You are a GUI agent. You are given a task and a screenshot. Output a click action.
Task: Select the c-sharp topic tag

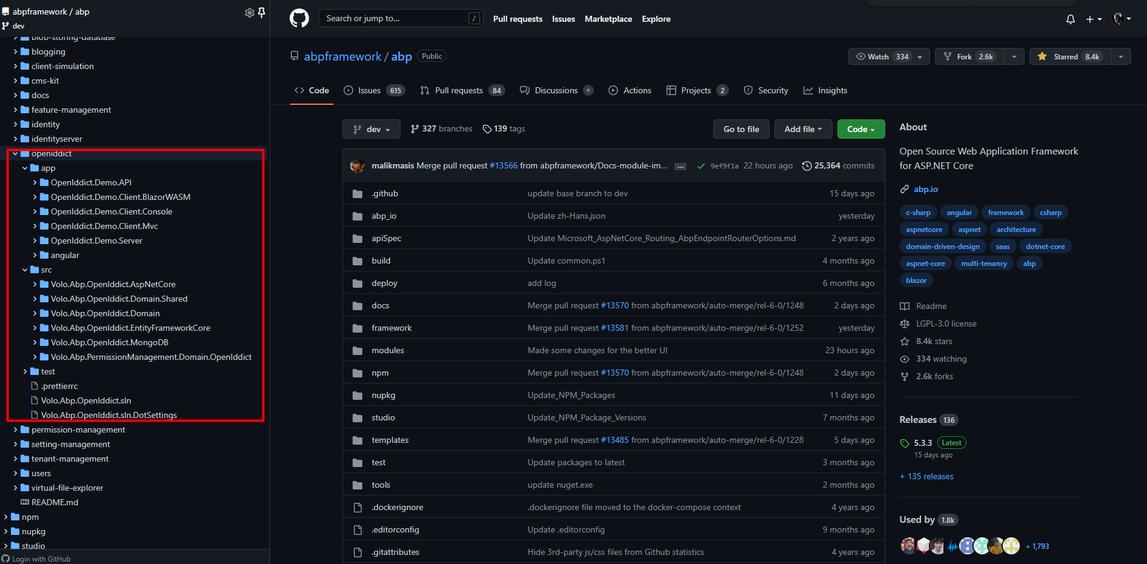tap(918, 213)
